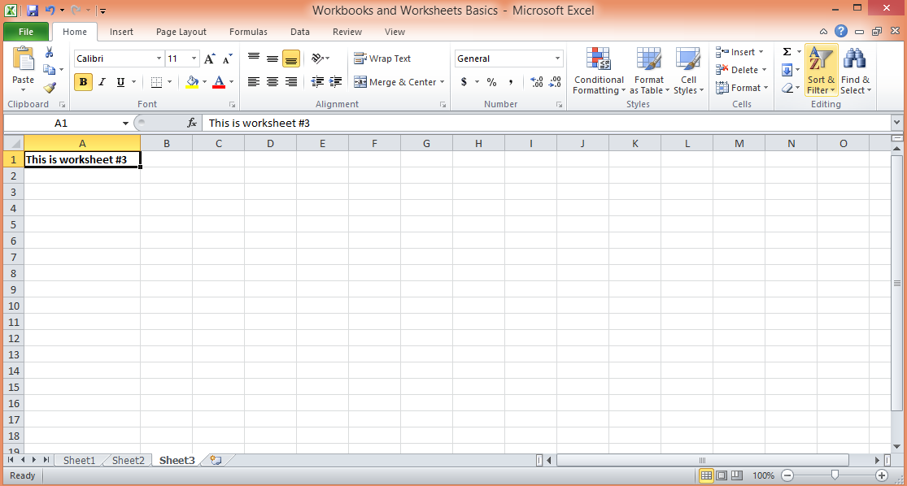The height and width of the screenshot is (486, 907).
Task: Switch to the Page Layout tab
Action: (181, 32)
